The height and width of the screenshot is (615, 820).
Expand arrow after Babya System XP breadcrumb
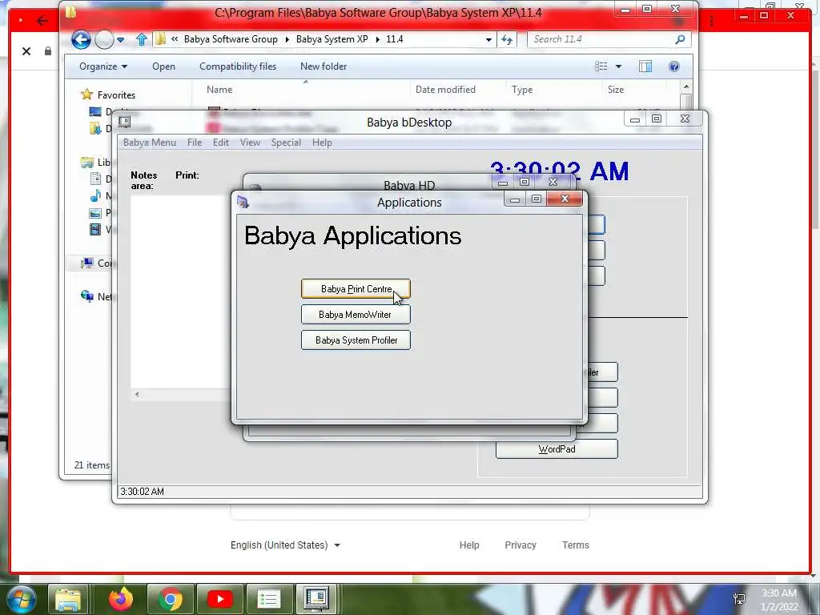377,40
